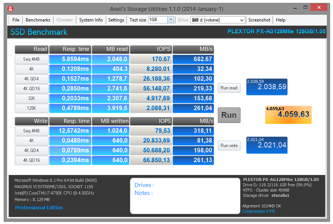Screen dimensions: 333x224
Task: Click the write 4K QD4 test button
Action: [x=32, y=150]
